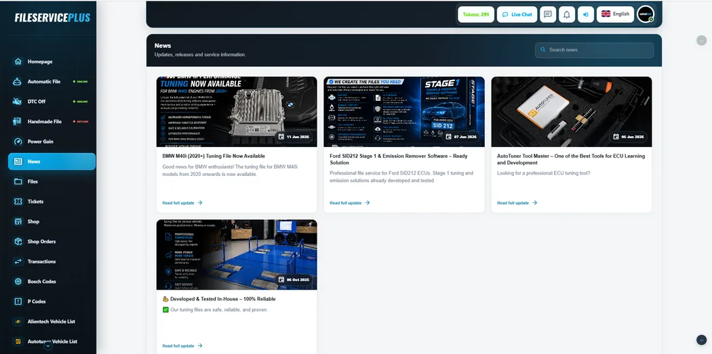Click the Handmade File icon
Screen dimensions: 712x354
pyautogui.click(x=18, y=121)
